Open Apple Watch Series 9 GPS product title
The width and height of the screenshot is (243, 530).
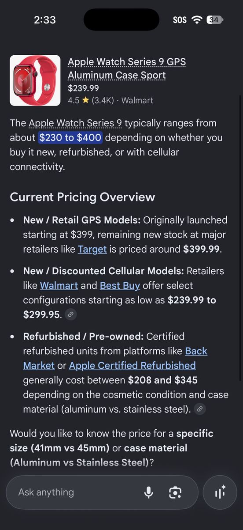(127, 68)
